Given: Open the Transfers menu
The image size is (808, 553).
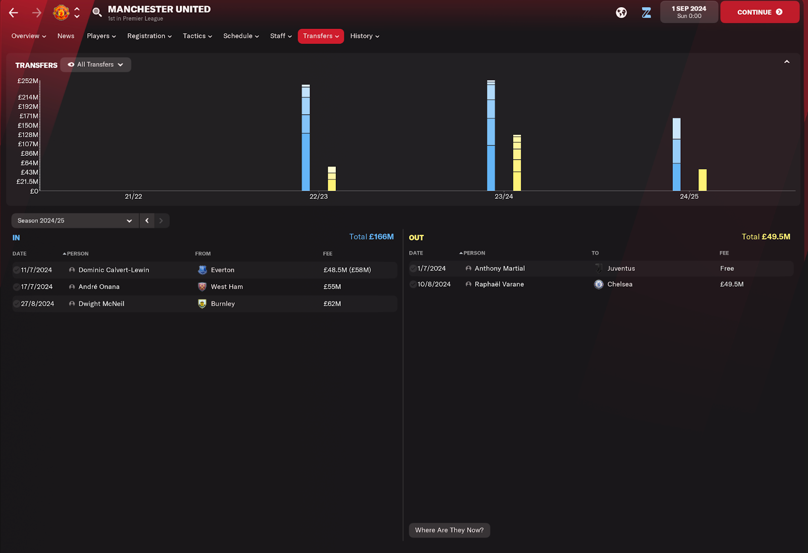Looking at the screenshot, I should pos(321,36).
